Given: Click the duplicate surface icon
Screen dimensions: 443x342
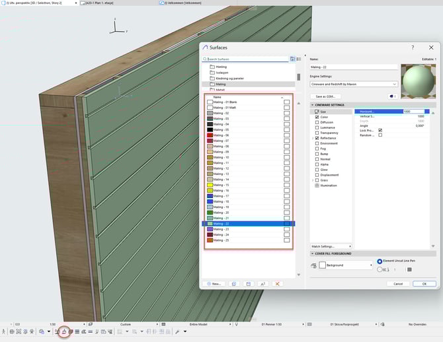Looking at the screenshot, I should 233,283.
